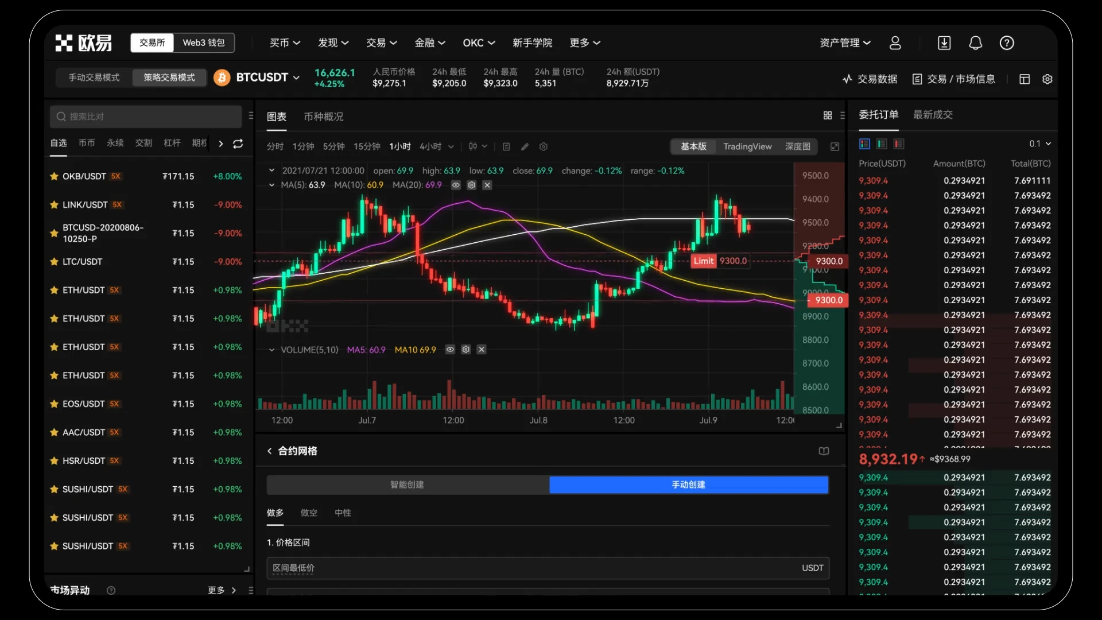This screenshot has height=620, width=1102.
Task: Switch chart to TradingView
Action: [747, 147]
